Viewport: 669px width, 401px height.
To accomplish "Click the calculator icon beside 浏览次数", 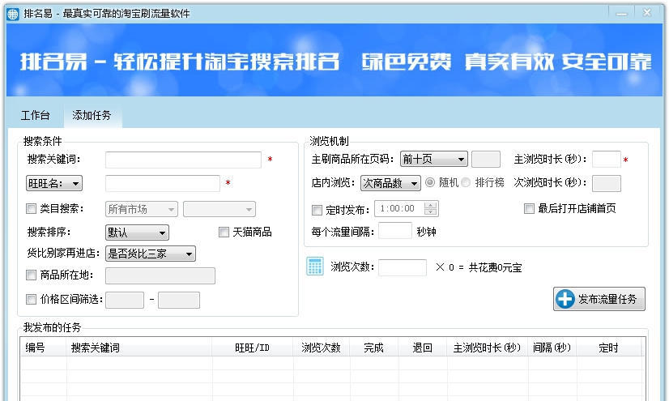I will 315,267.
